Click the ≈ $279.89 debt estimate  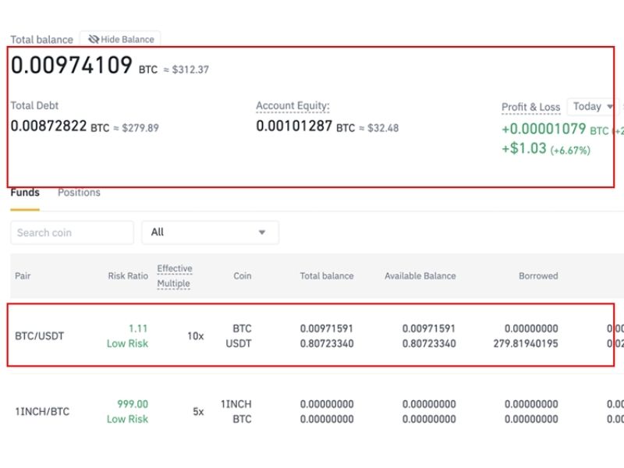click(x=136, y=128)
